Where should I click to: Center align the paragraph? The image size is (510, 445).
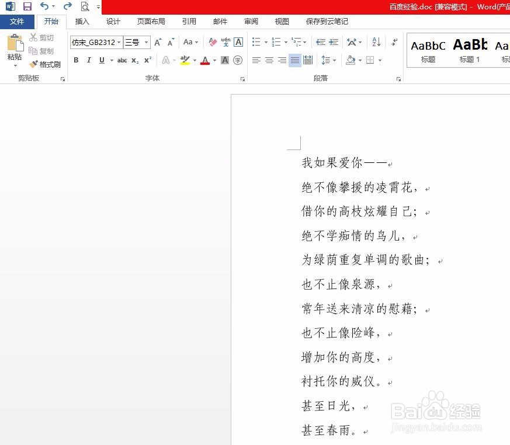click(269, 60)
